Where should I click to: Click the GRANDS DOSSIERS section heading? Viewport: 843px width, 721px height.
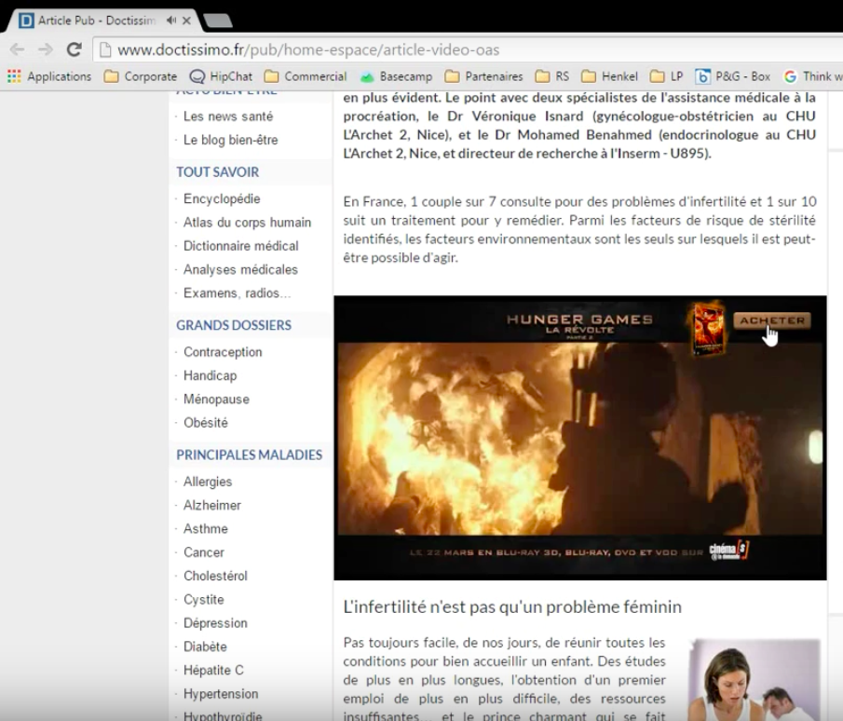point(234,325)
